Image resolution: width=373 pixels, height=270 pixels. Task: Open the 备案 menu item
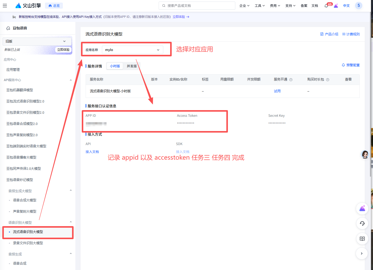click(304, 6)
